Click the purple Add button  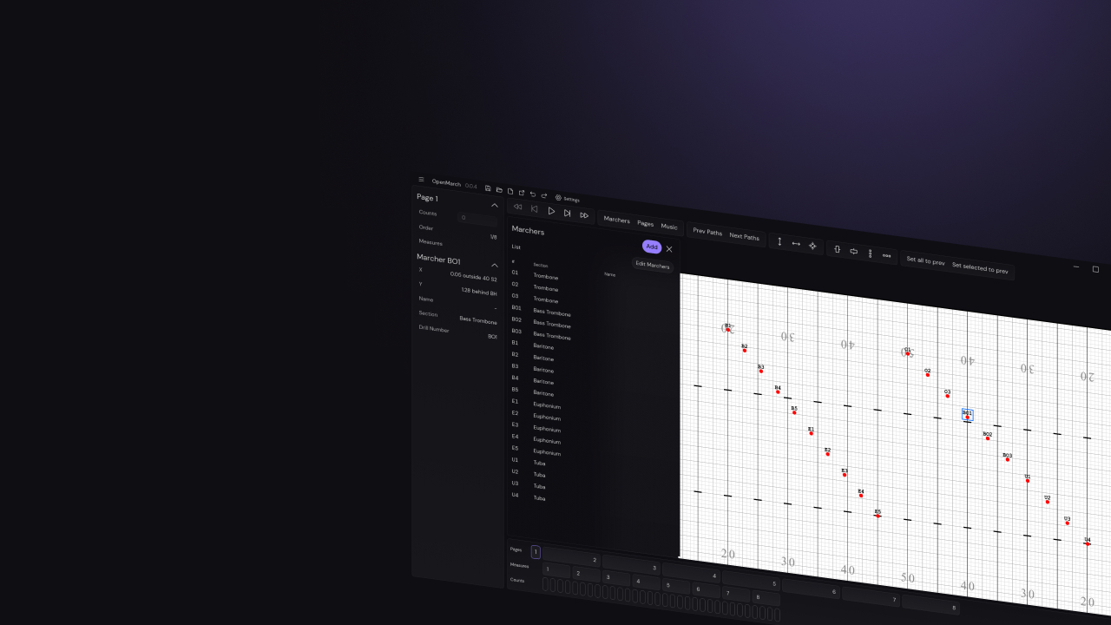click(x=651, y=247)
